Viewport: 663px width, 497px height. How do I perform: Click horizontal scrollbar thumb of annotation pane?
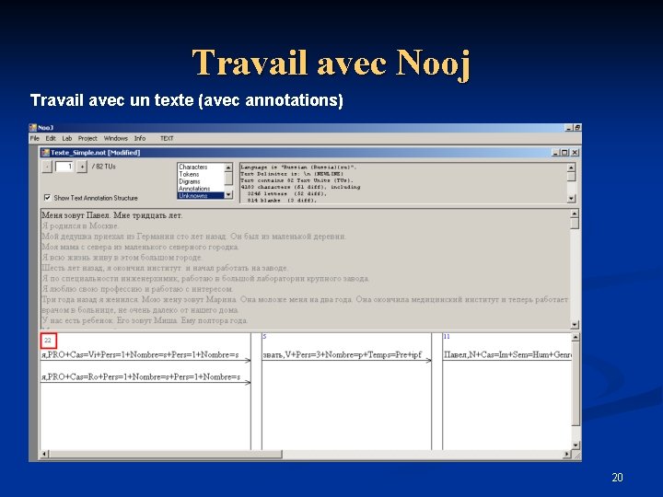165,454
